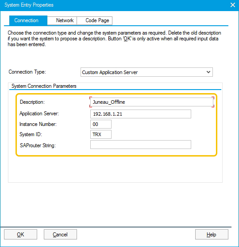Select the Instance Number field
This screenshot has height=247, width=239.
[x=101, y=124]
